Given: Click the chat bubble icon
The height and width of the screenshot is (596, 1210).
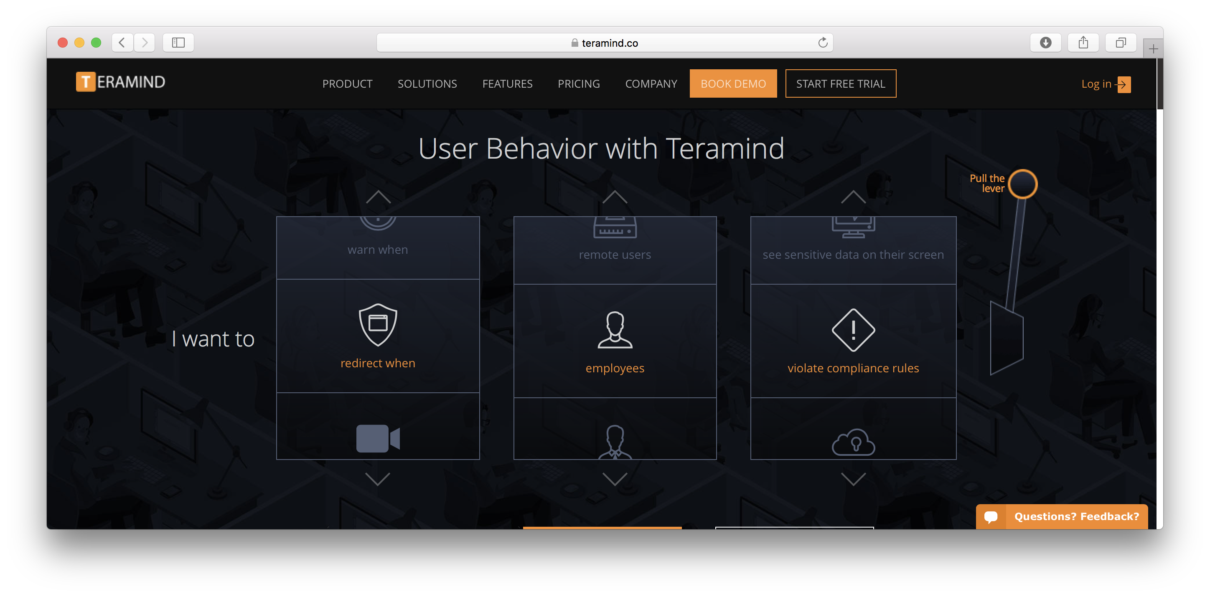Looking at the screenshot, I should [x=991, y=517].
